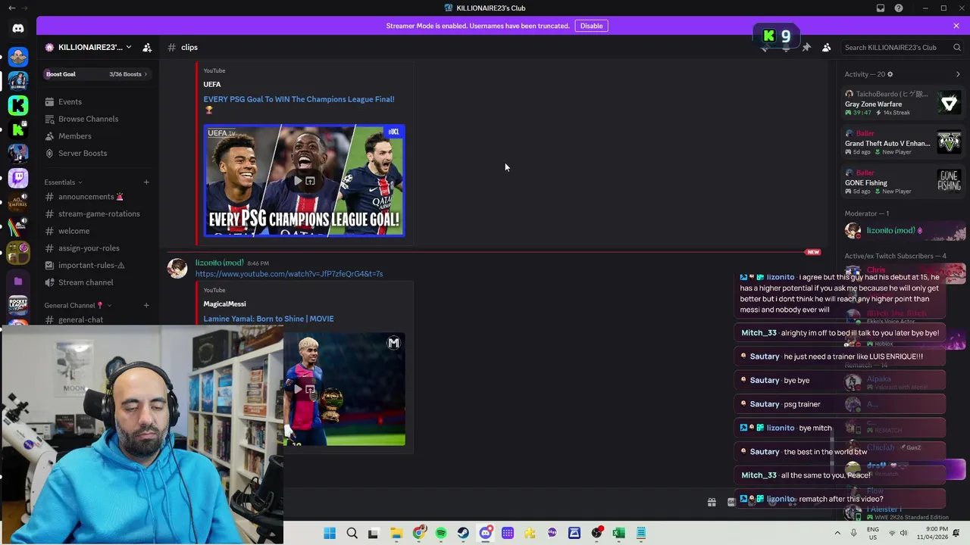Open the Age of Empires server icon
Image resolution: width=970 pixels, height=545 pixels.
[x=18, y=202]
